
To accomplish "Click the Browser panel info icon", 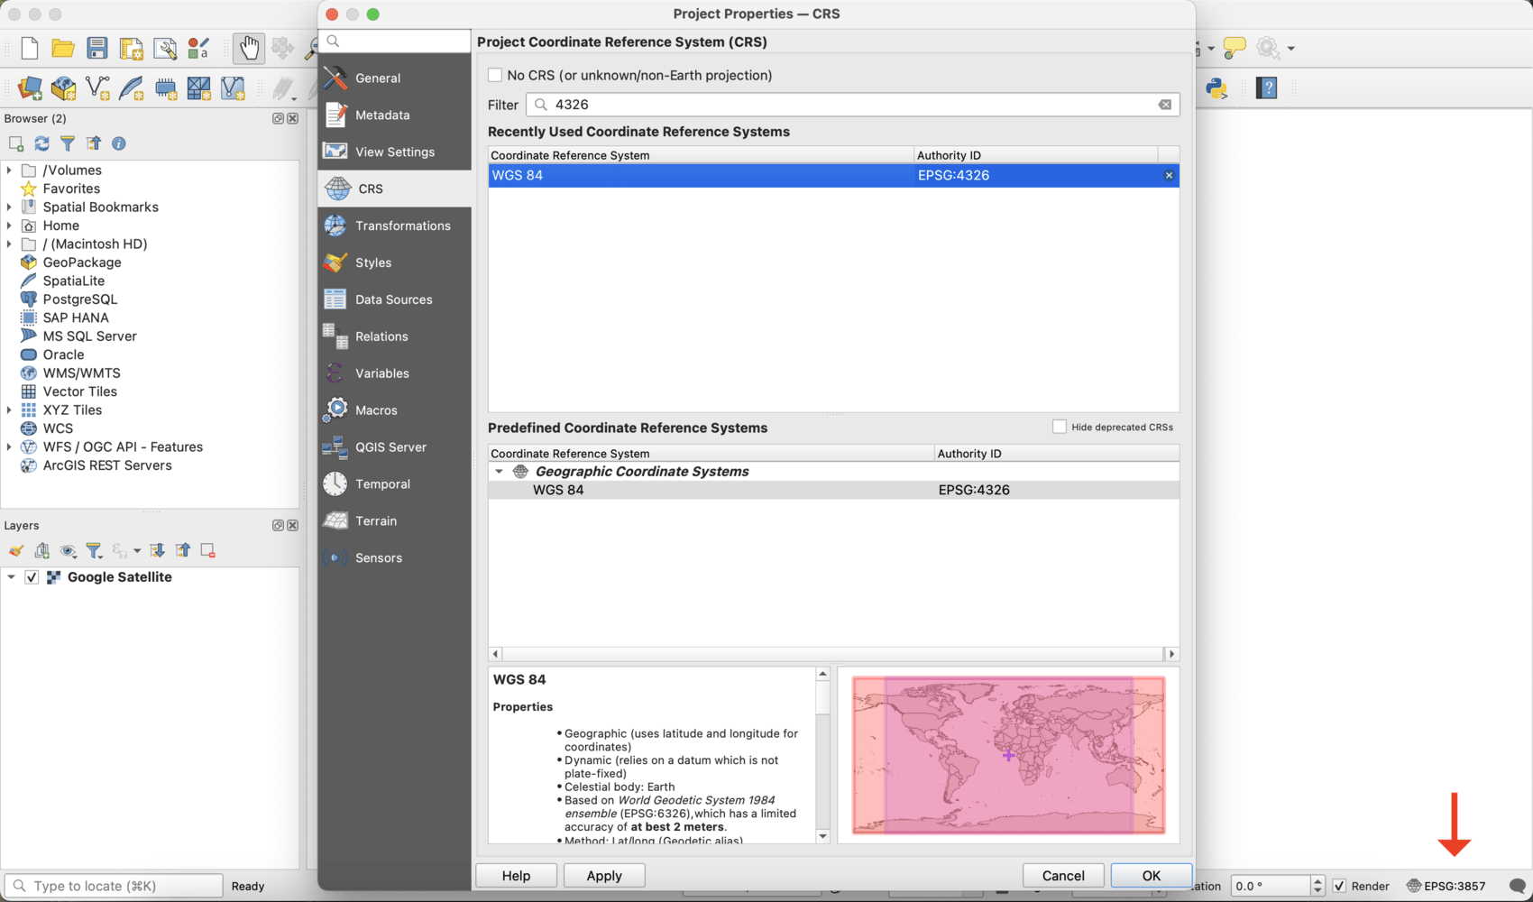I will tap(119, 143).
